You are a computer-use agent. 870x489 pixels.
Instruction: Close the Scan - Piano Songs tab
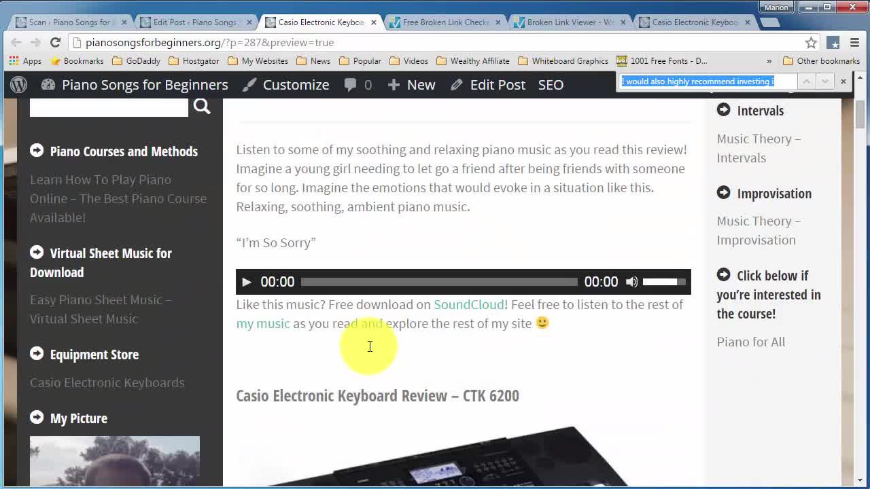point(124,22)
